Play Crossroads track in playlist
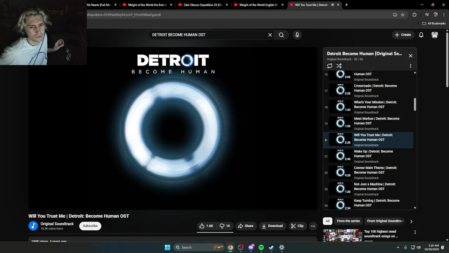 coord(368,91)
